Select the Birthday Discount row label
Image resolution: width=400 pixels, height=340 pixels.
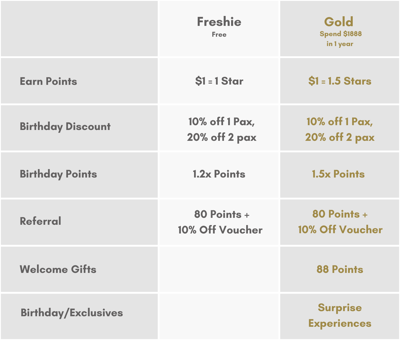pyautogui.click(x=65, y=126)
